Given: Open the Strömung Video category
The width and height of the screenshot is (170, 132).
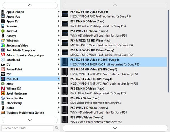Looking at the screenshot, I should [x=17, y=45].
